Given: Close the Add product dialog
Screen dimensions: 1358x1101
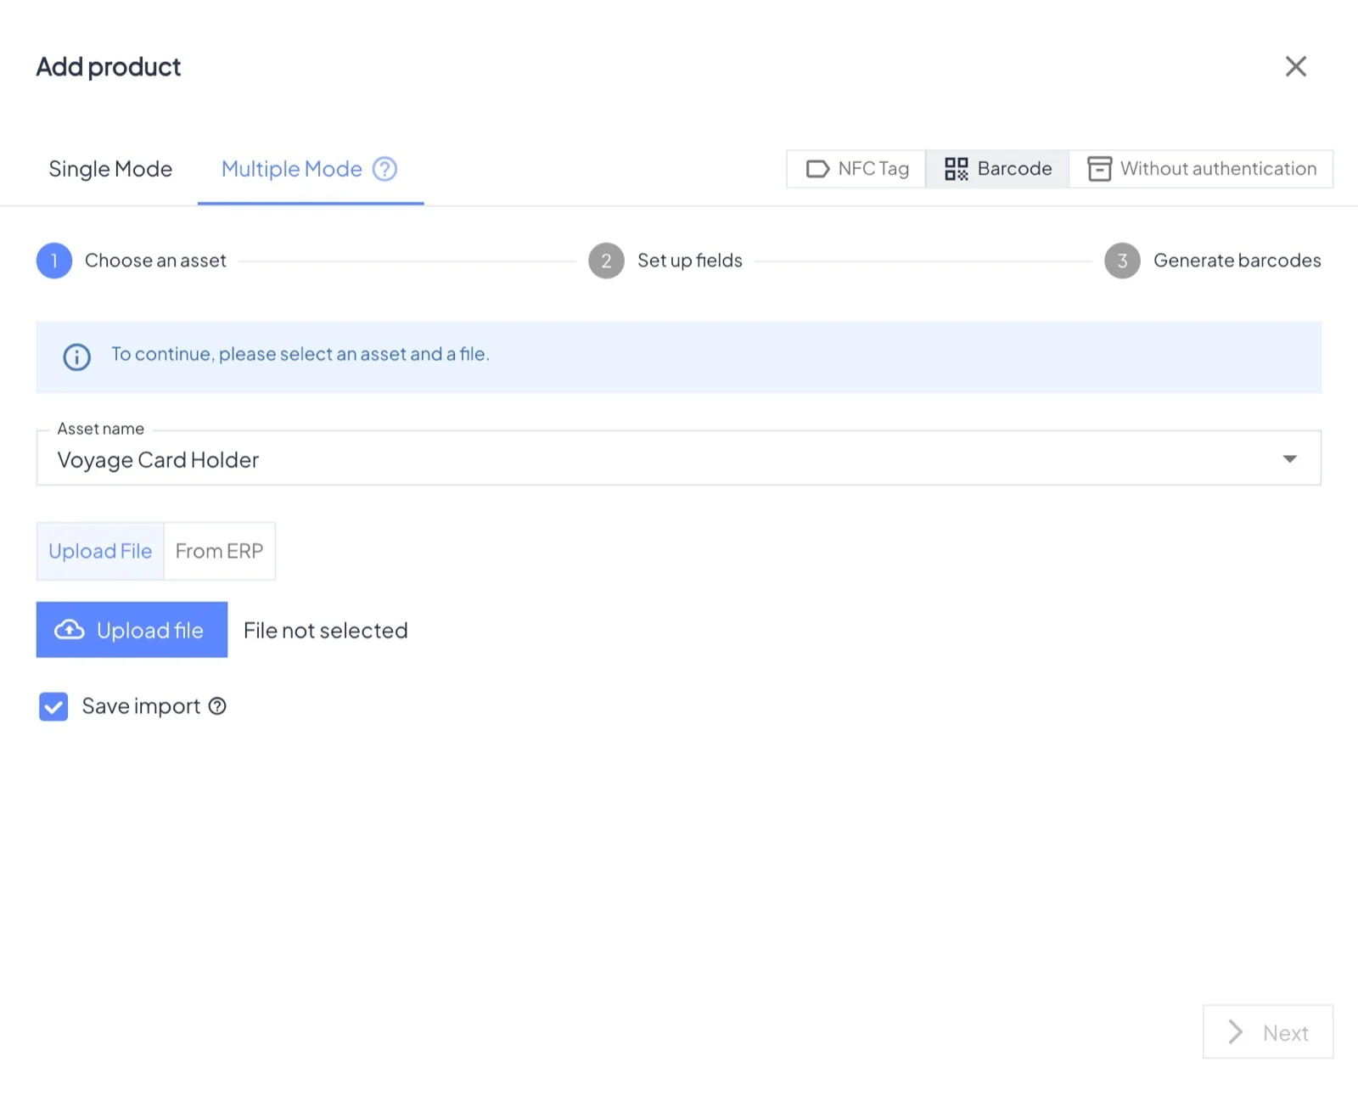Looking at the screenshot, I should click(x=1295, y=66).
